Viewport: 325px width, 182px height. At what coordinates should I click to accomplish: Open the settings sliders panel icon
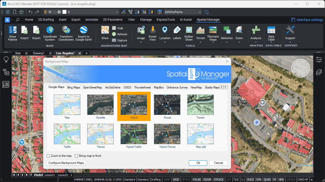tap(319, 59)
